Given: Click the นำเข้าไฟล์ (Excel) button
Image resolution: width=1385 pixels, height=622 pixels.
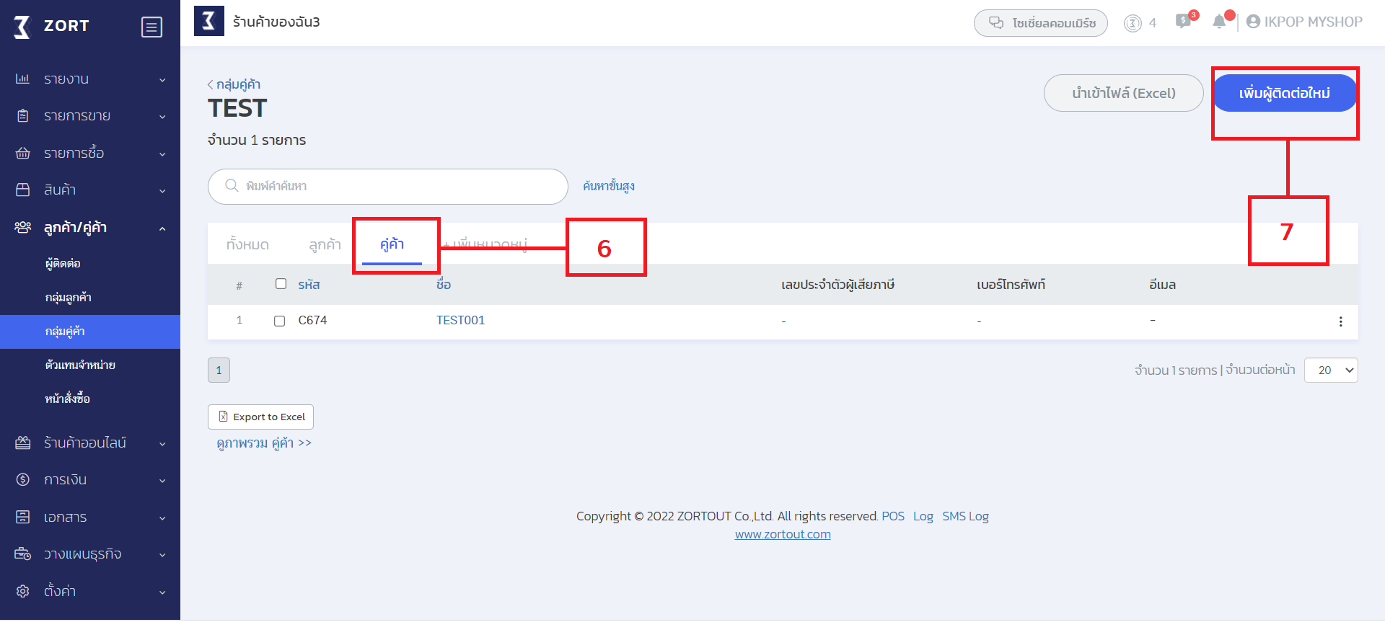Looking at the screenshot, I should 1124,93.
